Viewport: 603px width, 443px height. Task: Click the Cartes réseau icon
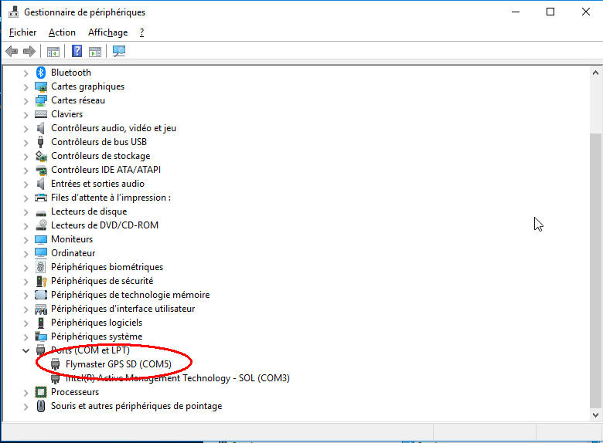pos(41,100)
